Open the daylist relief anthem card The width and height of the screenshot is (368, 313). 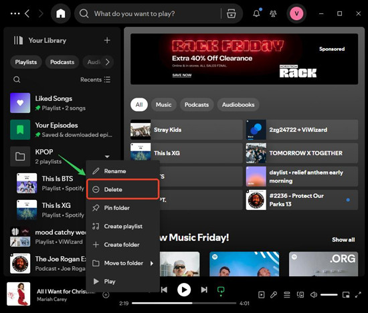(x=302, y=177)
